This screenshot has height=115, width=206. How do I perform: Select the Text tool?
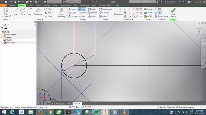coord(48,13)
